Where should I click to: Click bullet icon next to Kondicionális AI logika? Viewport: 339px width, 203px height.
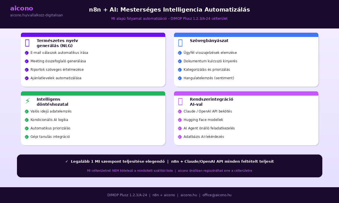tap(27, 120)
